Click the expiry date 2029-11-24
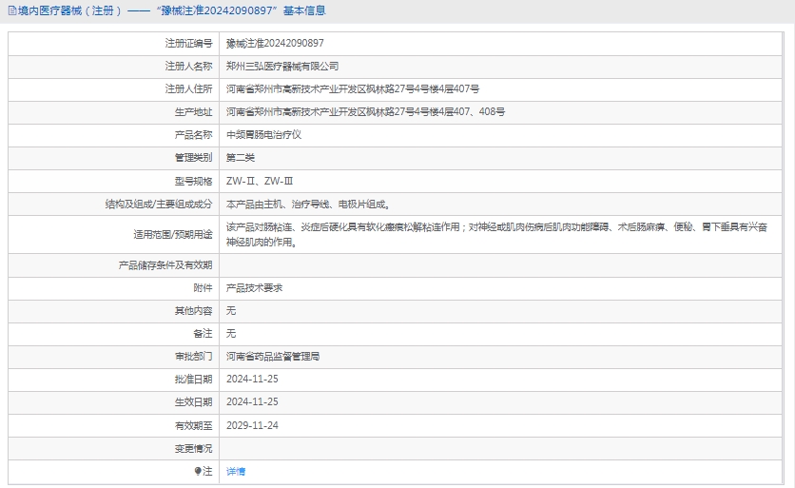The image size is (795, 488). [252, 425]
